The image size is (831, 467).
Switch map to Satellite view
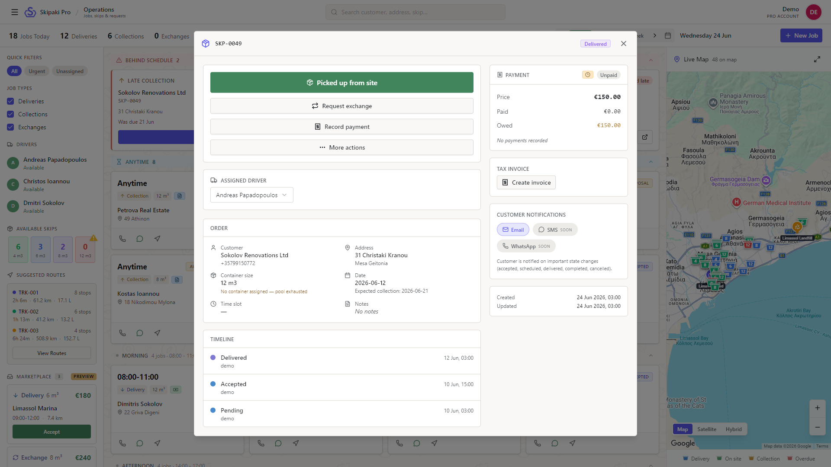pyautogui.click(x=706, y=429)
